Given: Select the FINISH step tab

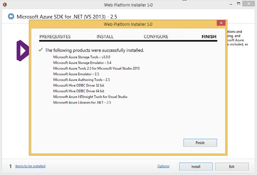Looking at the screenshot, I should (209, 37).
